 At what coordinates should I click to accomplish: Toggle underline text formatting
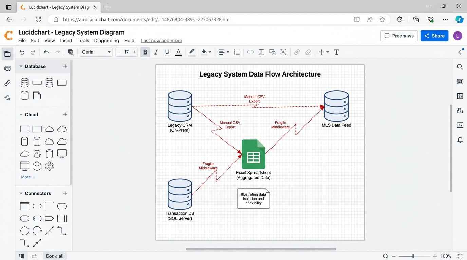[x=167, y=52]
